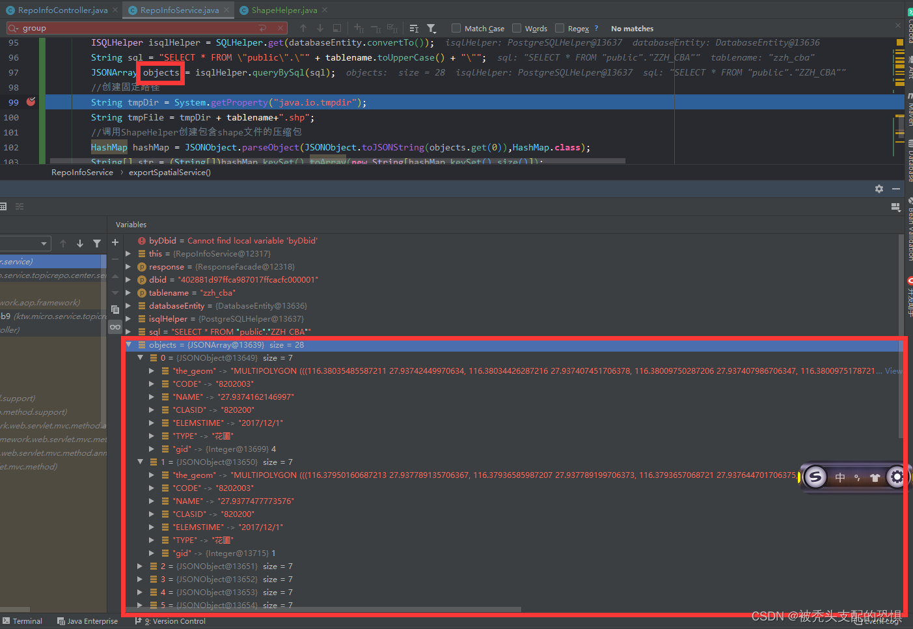Enable the Words checkbox
The width and height of the screenshot is (913, 629).
(x=517, y=28)
